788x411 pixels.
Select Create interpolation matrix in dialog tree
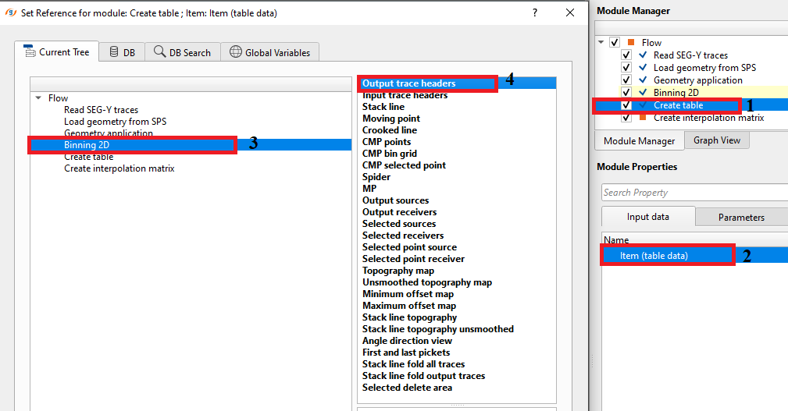tap(119, 168)
